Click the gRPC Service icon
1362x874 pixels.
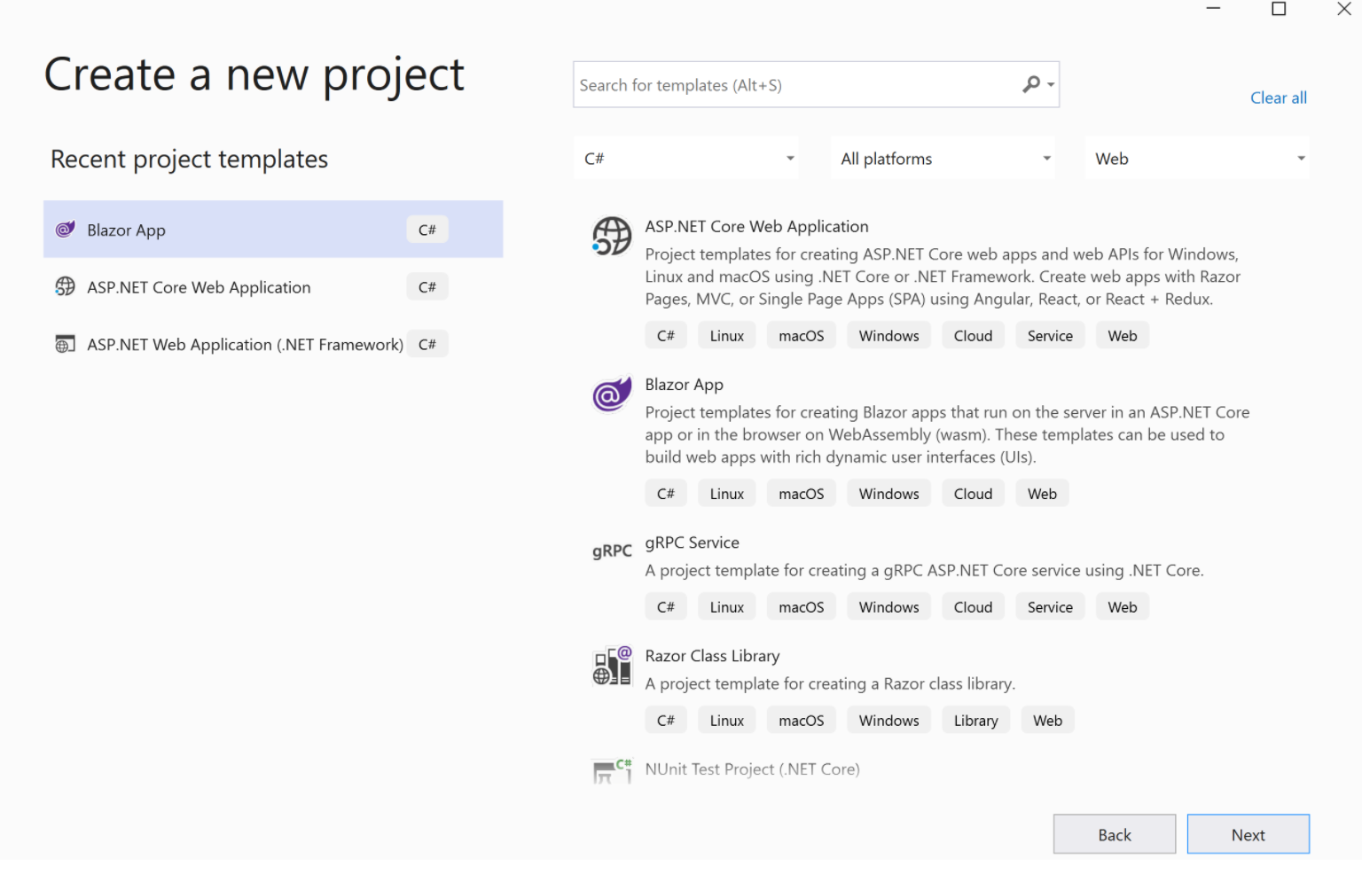(612, 551)
